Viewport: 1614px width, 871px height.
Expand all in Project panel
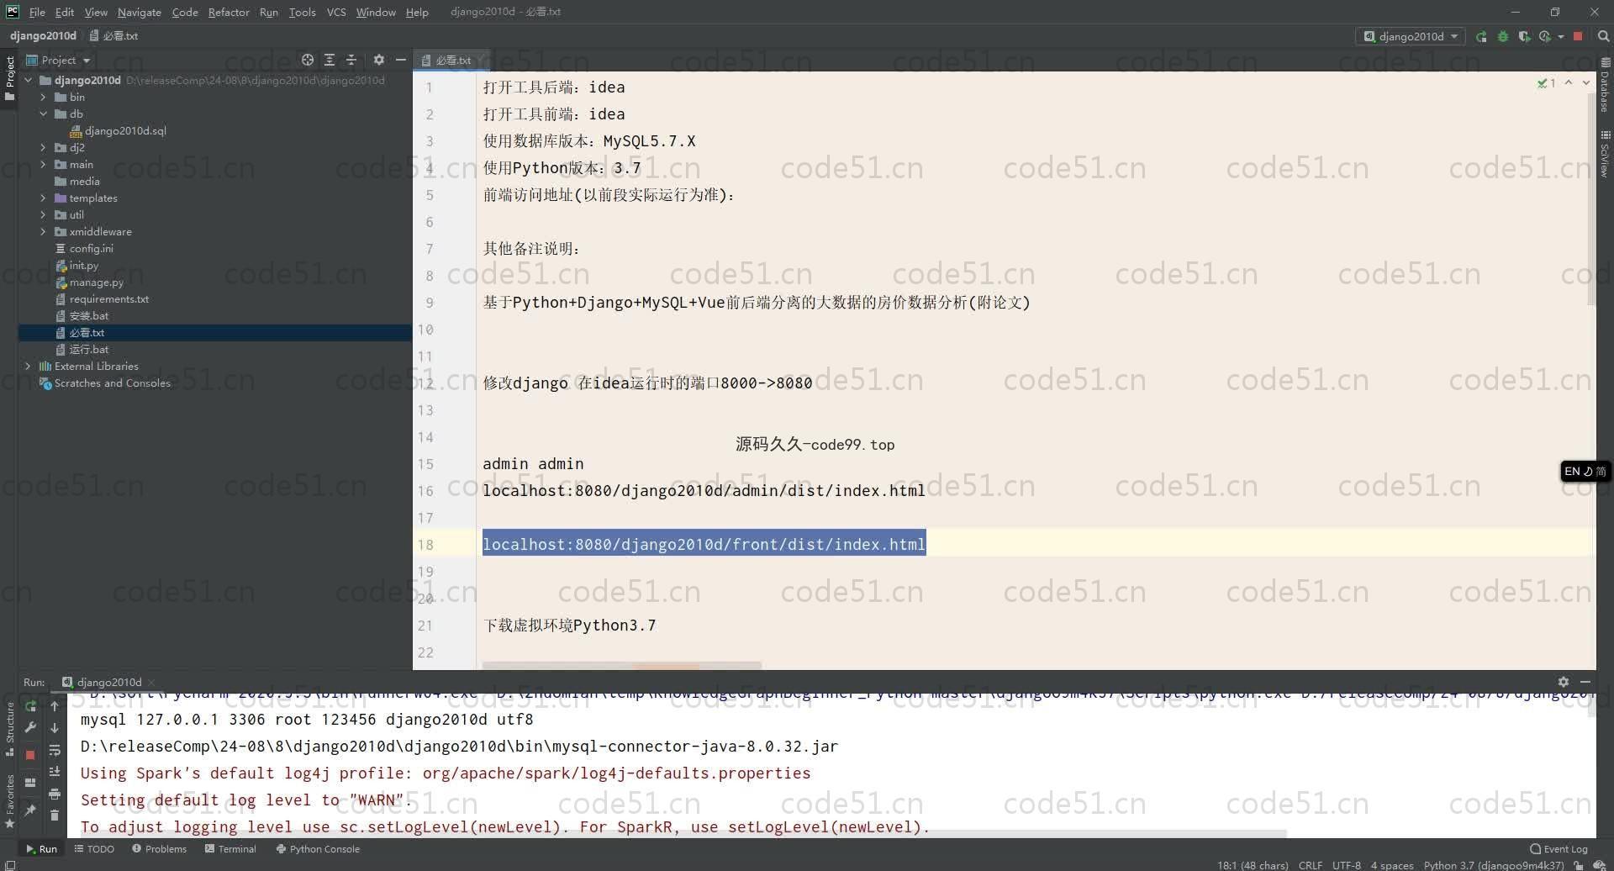pos(330,60)
